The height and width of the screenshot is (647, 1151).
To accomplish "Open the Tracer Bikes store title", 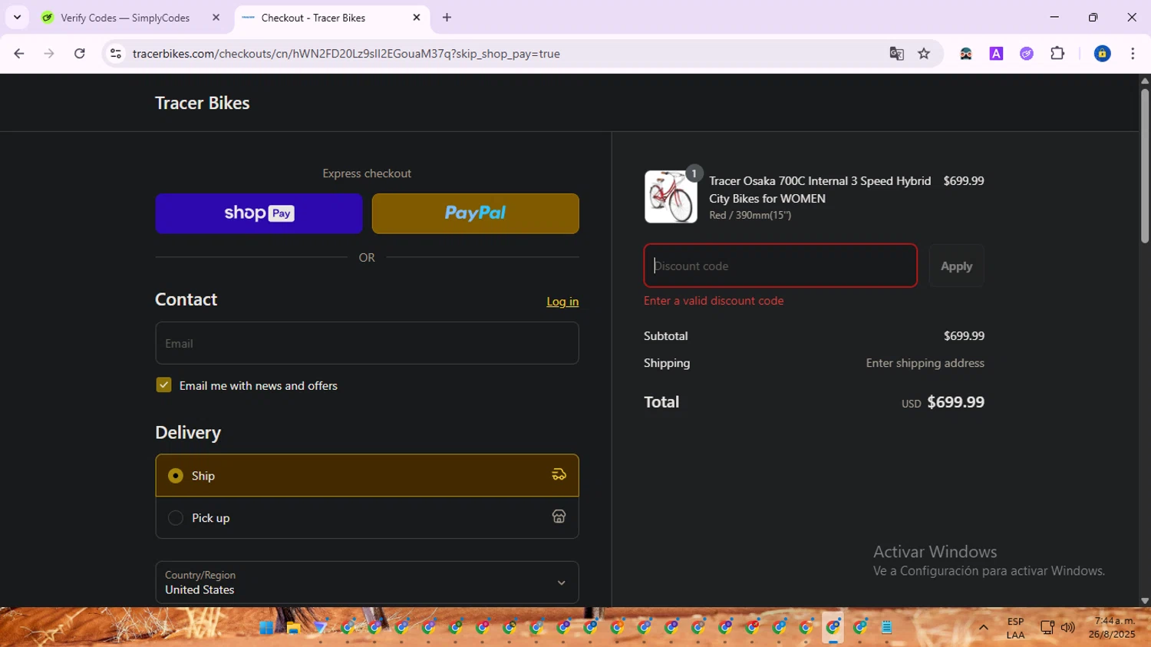I will click(203, 103).
